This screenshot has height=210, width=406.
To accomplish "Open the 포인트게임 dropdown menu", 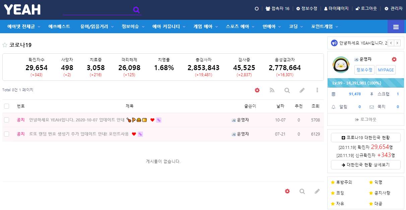I will tap(324, 27).
